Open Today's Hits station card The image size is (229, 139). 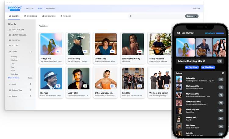(51, 48)
